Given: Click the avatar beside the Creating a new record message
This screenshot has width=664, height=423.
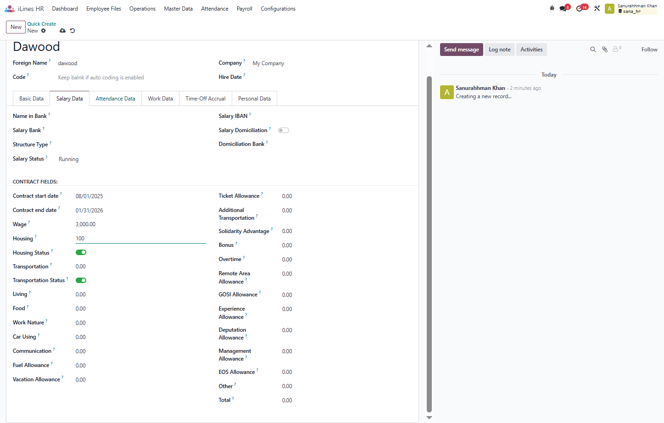Looking at the screenshot, I should [x=447, y=92].
